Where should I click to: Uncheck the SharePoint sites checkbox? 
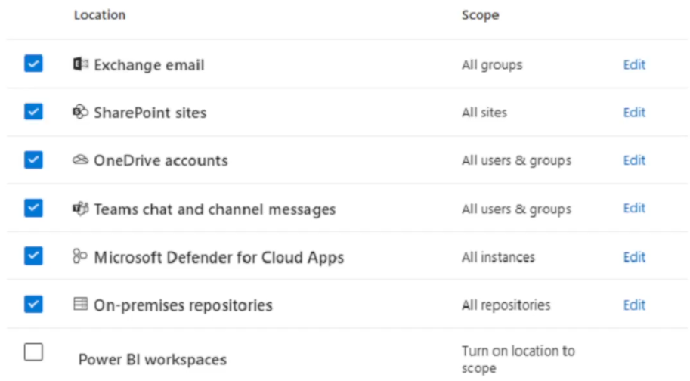pos(33,112)
